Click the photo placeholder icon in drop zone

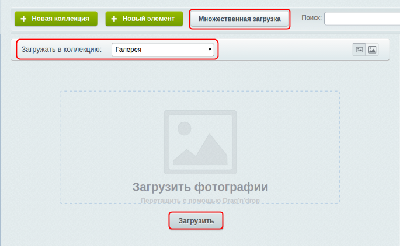(200, 142)
